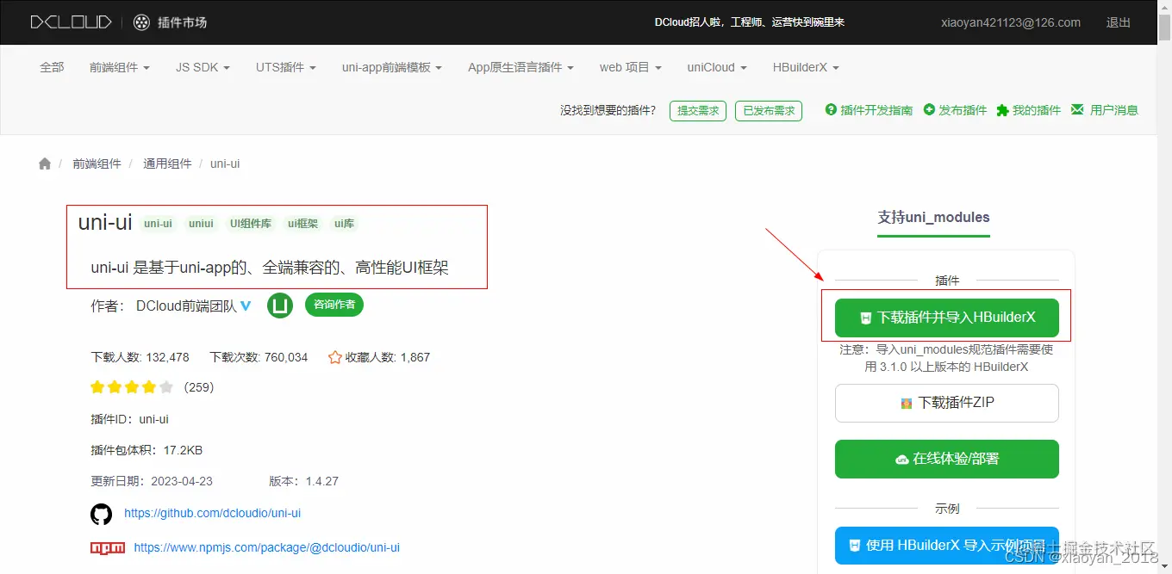Click the 用户消息 link text
Viewport: 1172px width, 574px height.
click(1114, 110)
